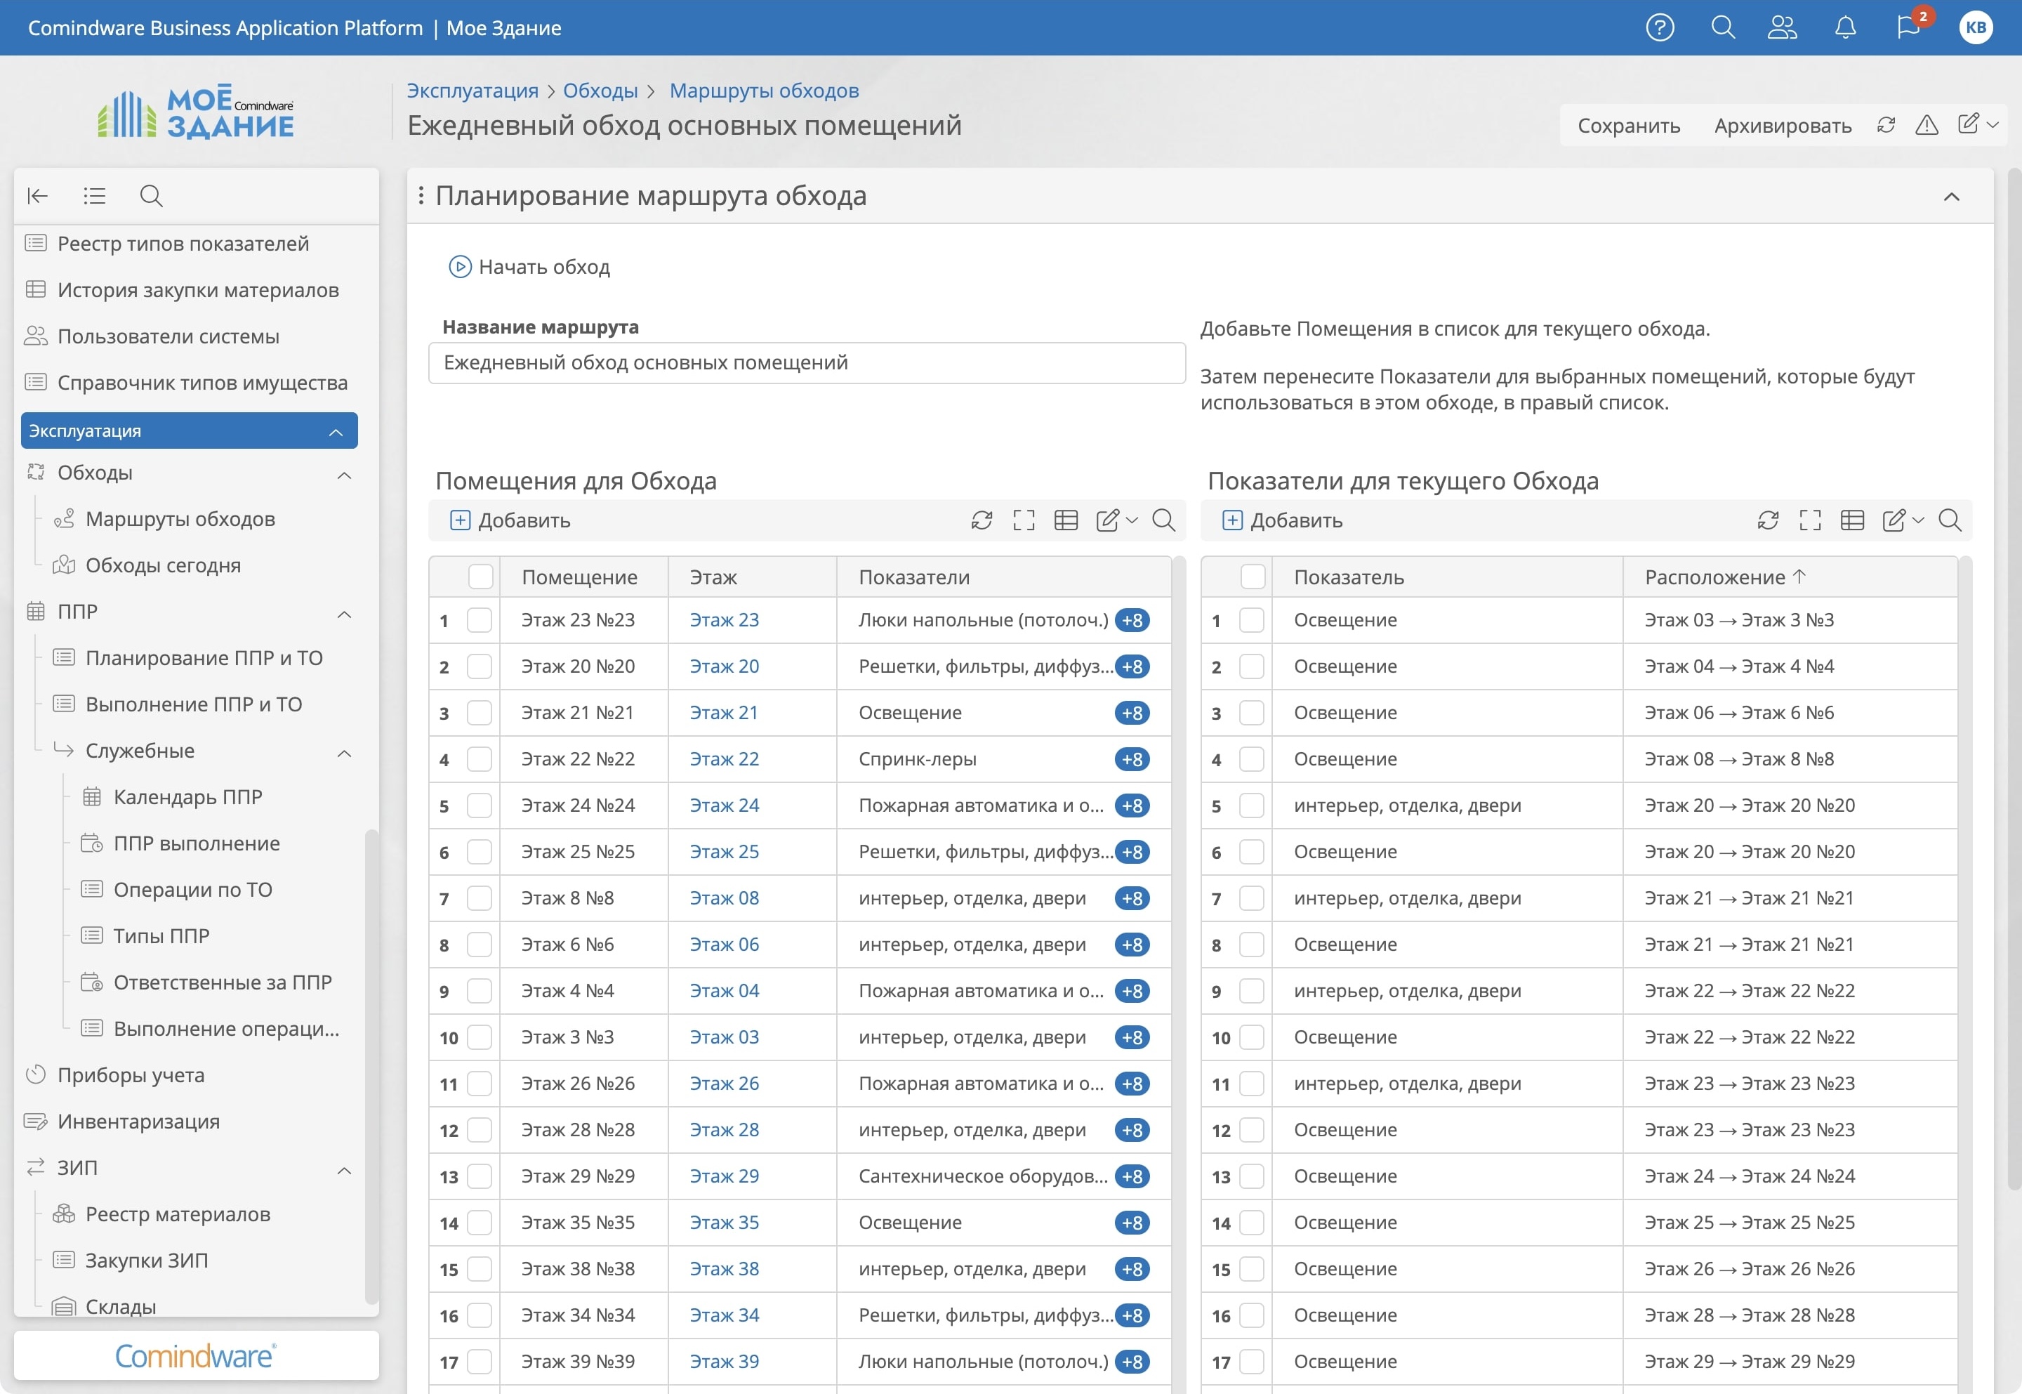Open the Этаж 39 floor link

(724, 1362)
